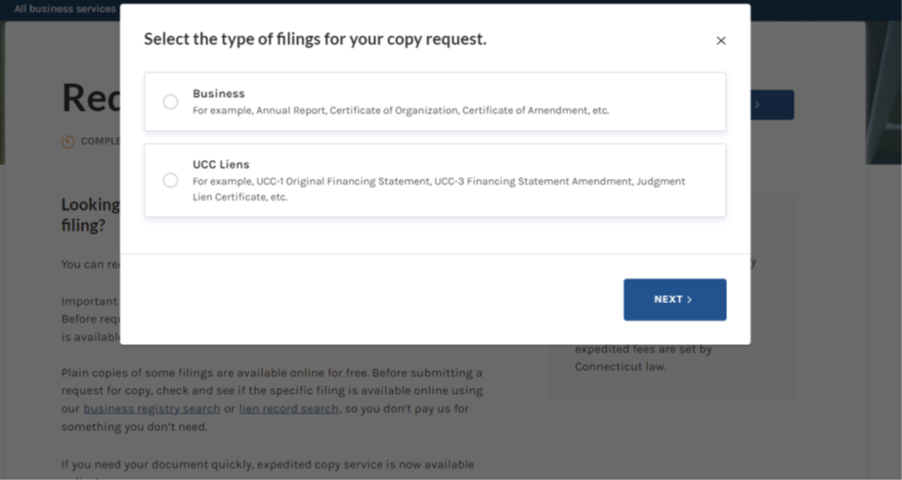Click the 'If you need your document quickly' paragraph
902x480 pixels.
click(267, 464)
